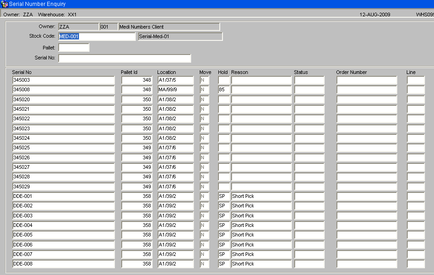Click the Medi Numbers Client field

[169, 27]
